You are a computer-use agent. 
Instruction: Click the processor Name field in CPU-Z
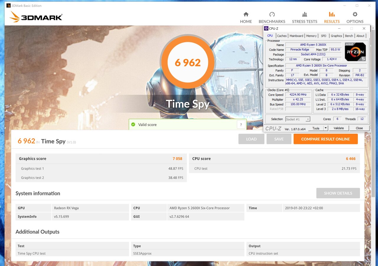(x=313, y=45)
